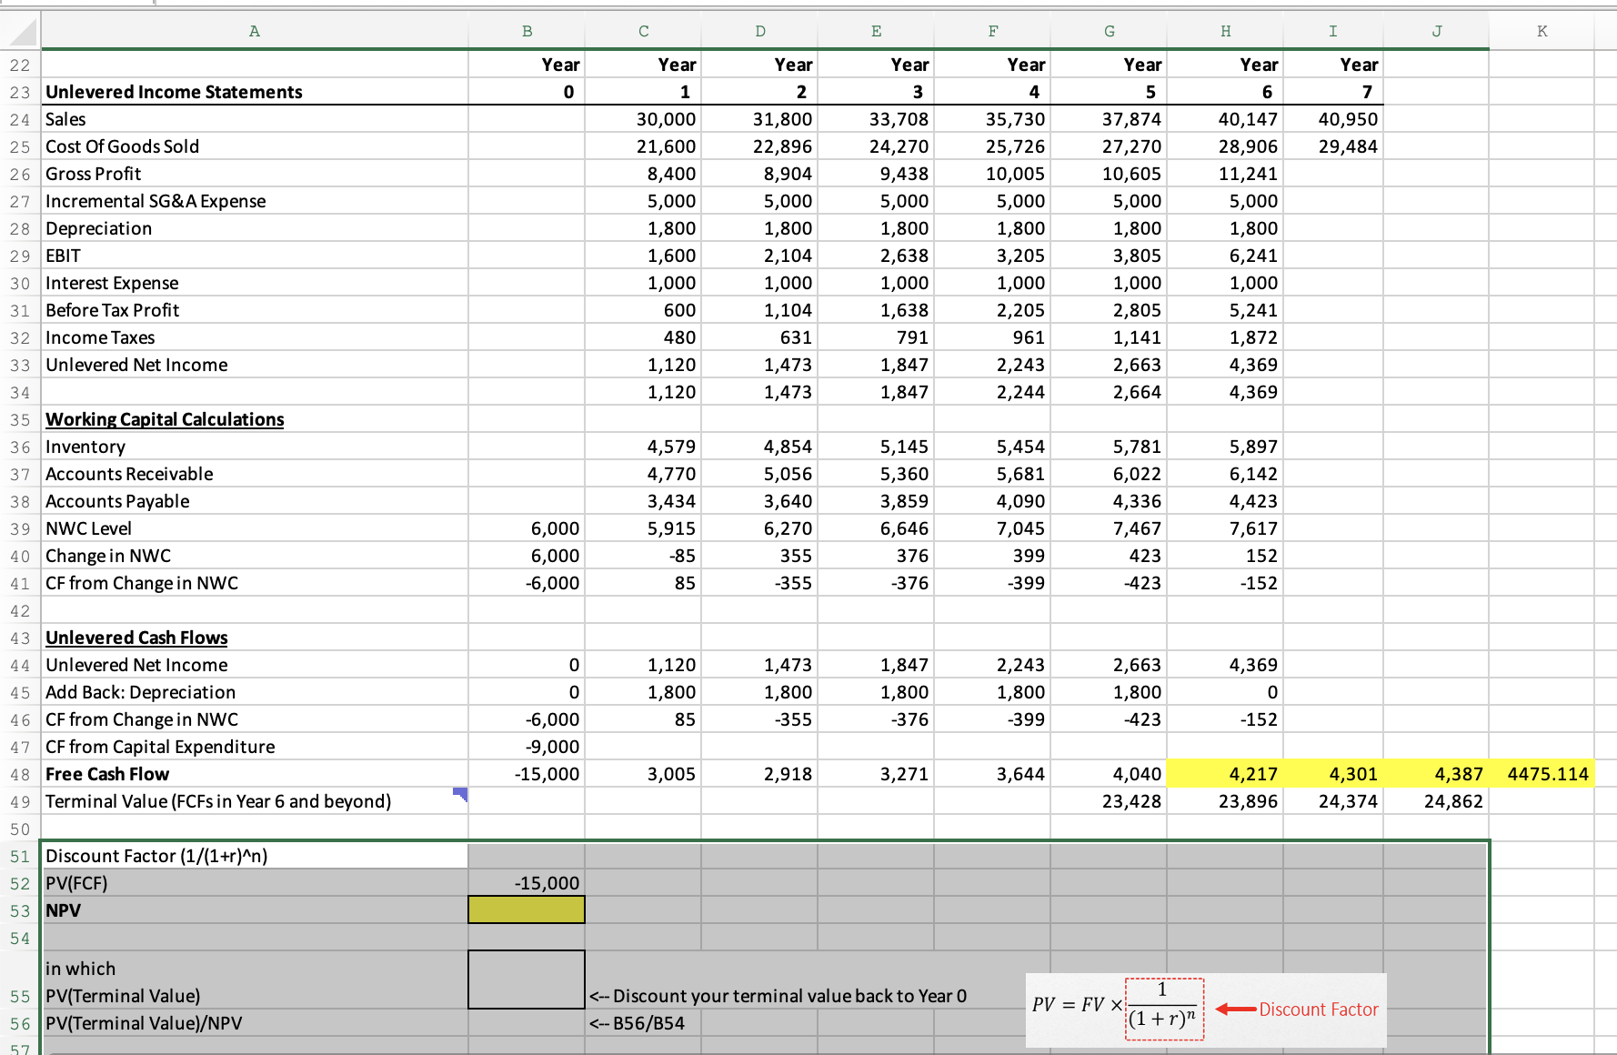This screenshot has width=1617, height=1055.
Task: Click the empty PV(Terminal Value) box
Action: [x=526, y=980]
